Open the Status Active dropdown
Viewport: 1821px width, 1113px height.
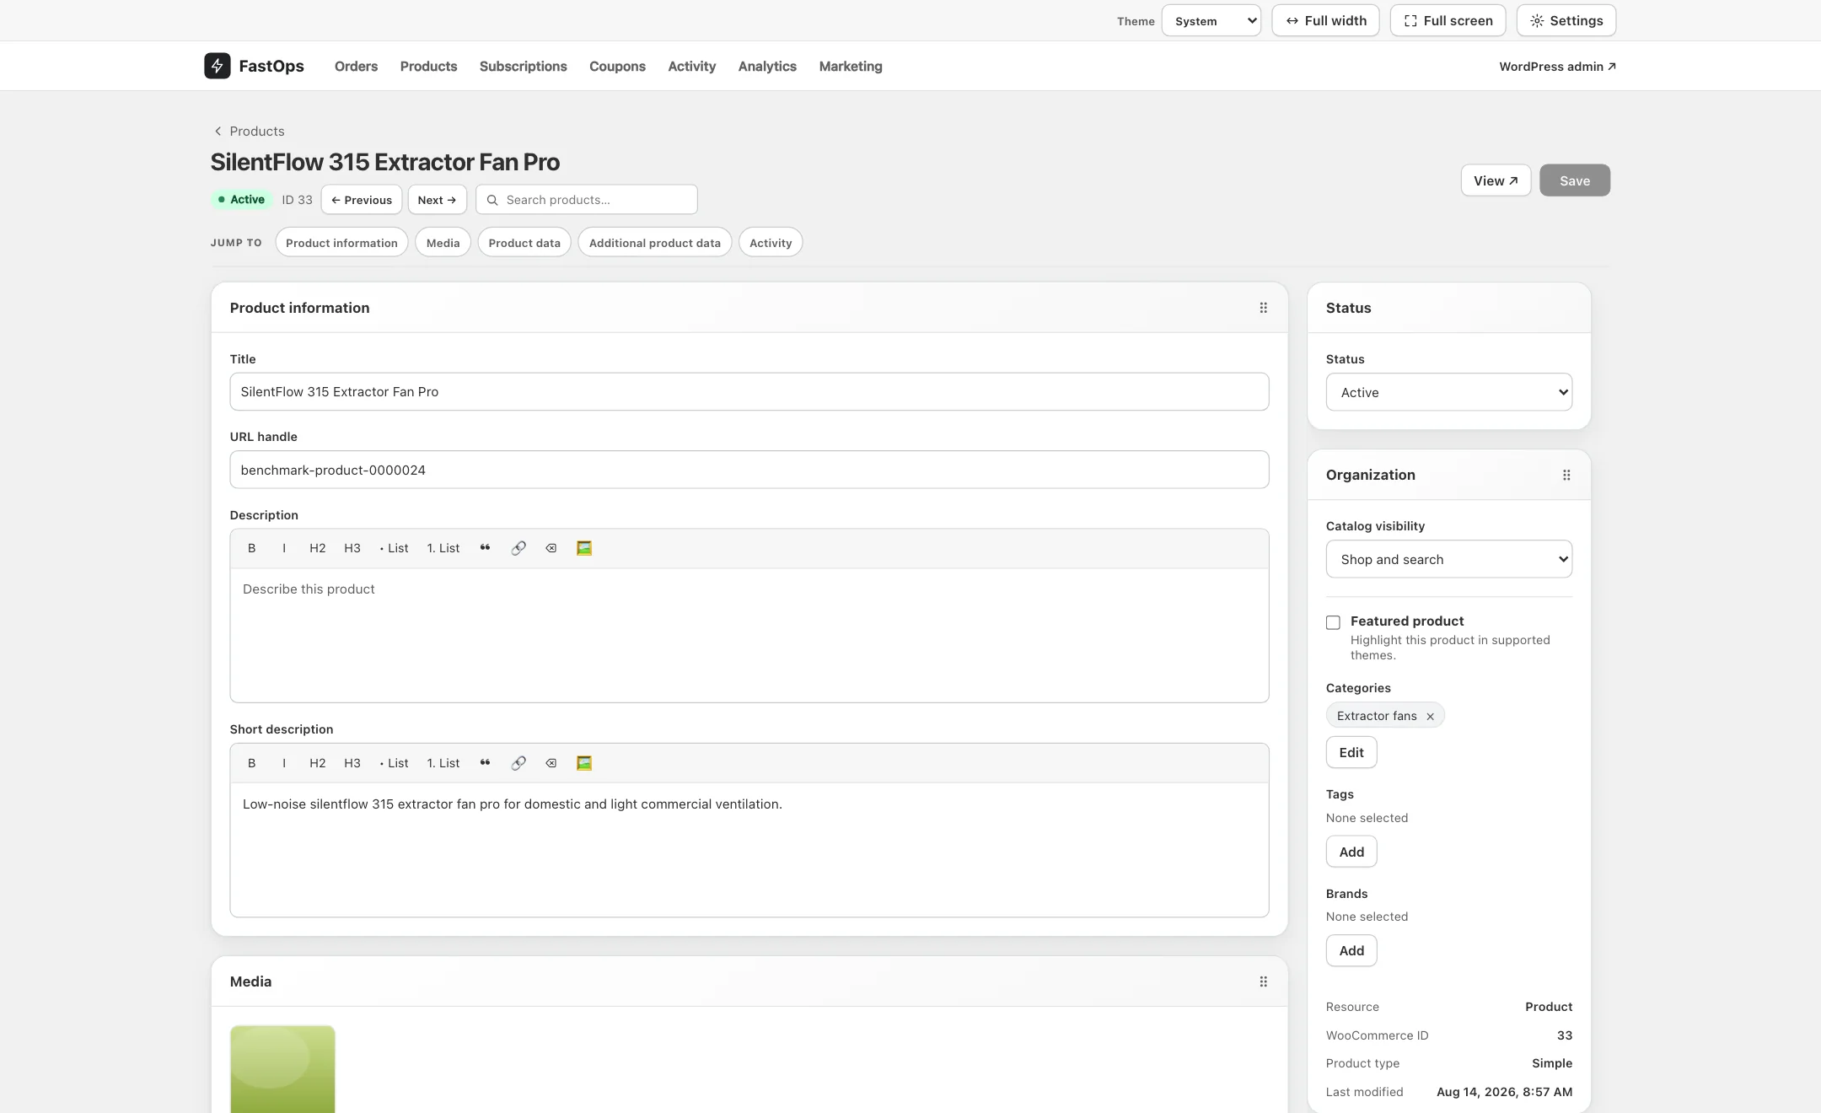(1448, 392)
